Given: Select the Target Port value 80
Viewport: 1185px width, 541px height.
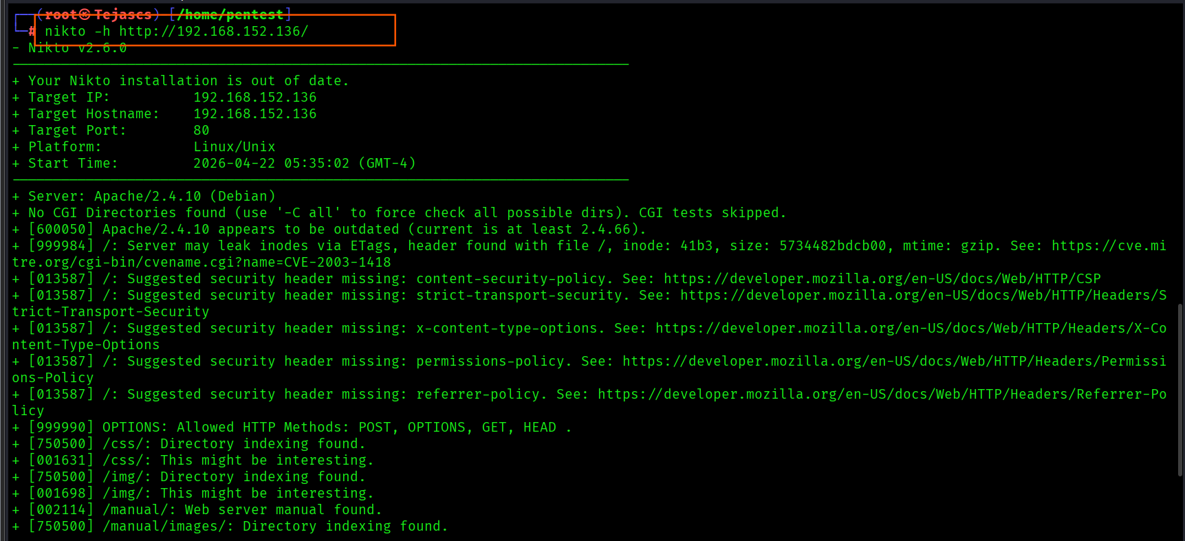Looking at the screenshot, I should [202, 130].
